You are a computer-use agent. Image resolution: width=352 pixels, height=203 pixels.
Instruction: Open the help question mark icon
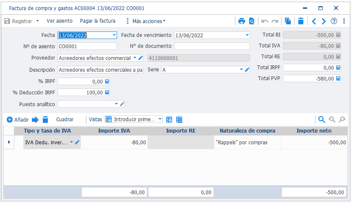334,21
